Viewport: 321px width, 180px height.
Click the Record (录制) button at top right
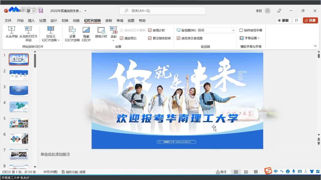pyautogui.click(x=283, y=20)
